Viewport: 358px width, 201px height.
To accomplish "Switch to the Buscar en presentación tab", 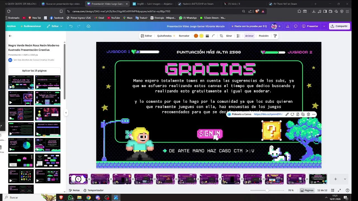I will pyautogui.click(x=62, y=4).
